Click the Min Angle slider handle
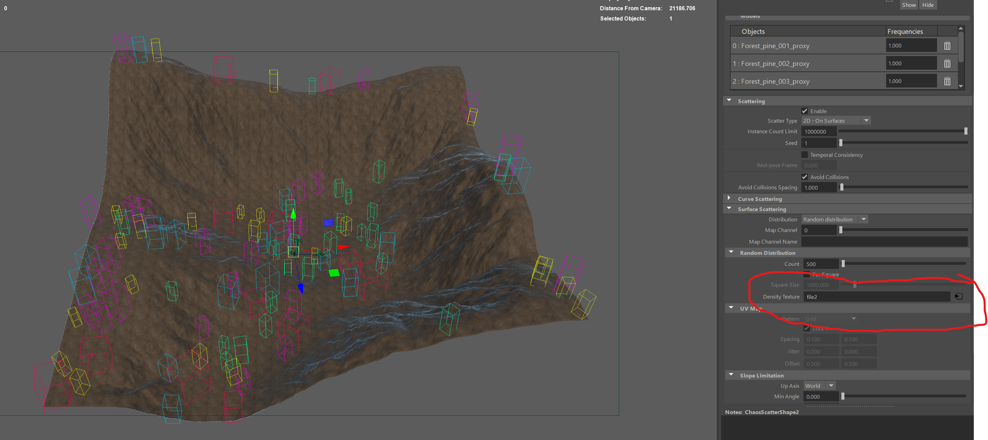This screenshot has width=988, height=440. click(x=843, y=396)
